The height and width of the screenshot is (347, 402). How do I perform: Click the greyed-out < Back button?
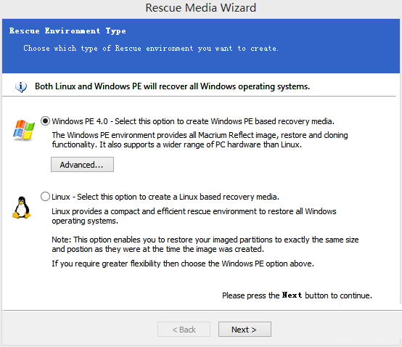(184, 330)
